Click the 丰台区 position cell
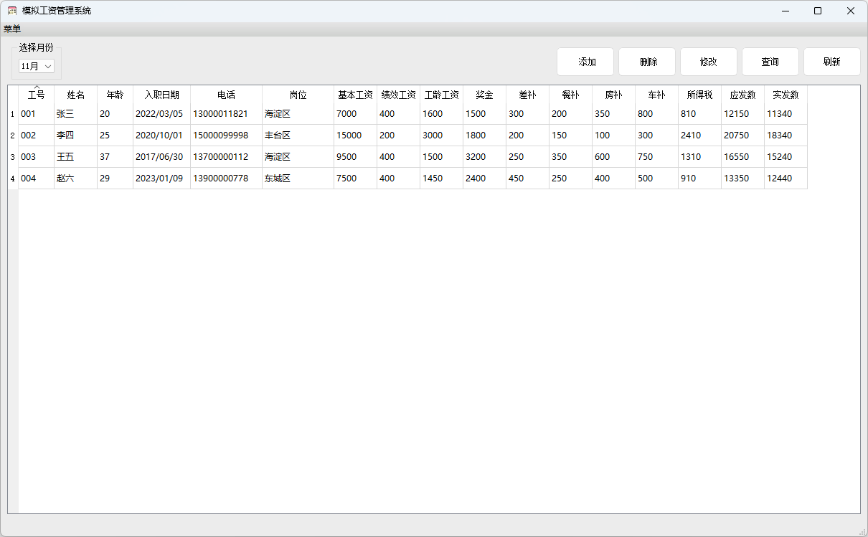This screenshot has height=537, width=868. pyautogui.click(x=298, y=136)
